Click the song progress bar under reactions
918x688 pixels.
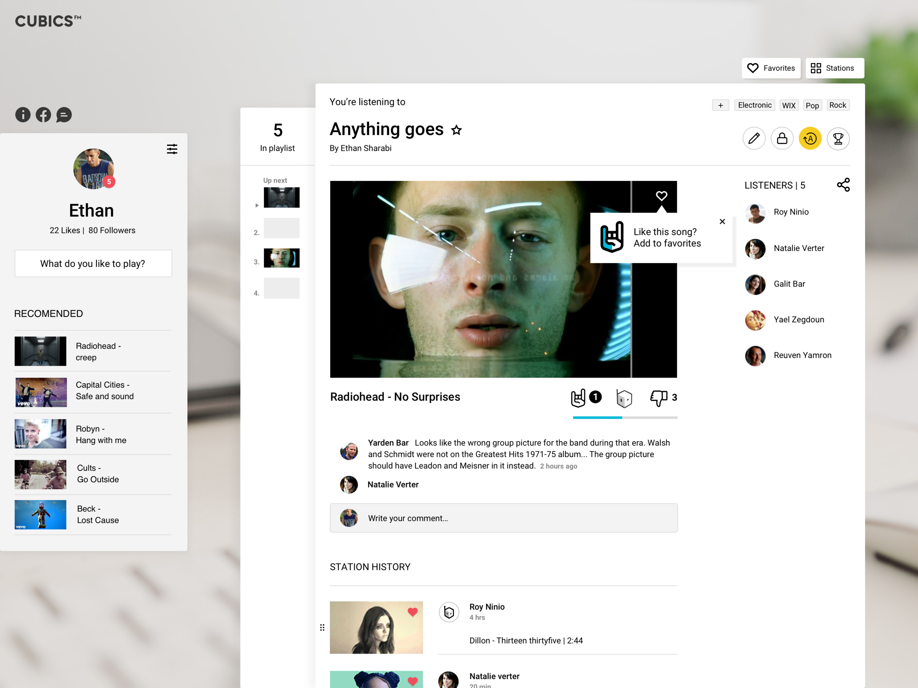click(x=625, y=418)
